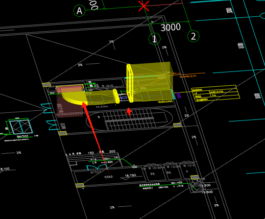
Task: Select the cyan double door symbol above M1522
Action: 97,167
